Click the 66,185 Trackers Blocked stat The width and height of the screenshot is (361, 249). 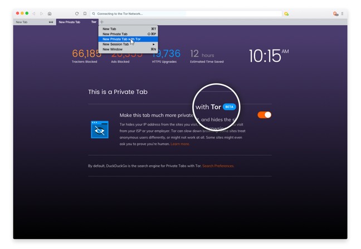[x=86, y=56]
